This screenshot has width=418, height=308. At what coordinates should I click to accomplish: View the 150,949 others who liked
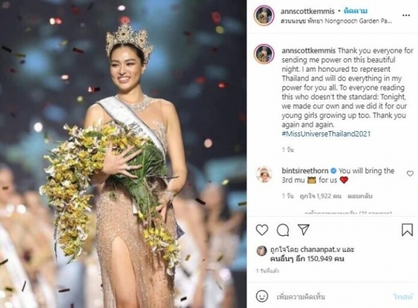coord(307,259)
